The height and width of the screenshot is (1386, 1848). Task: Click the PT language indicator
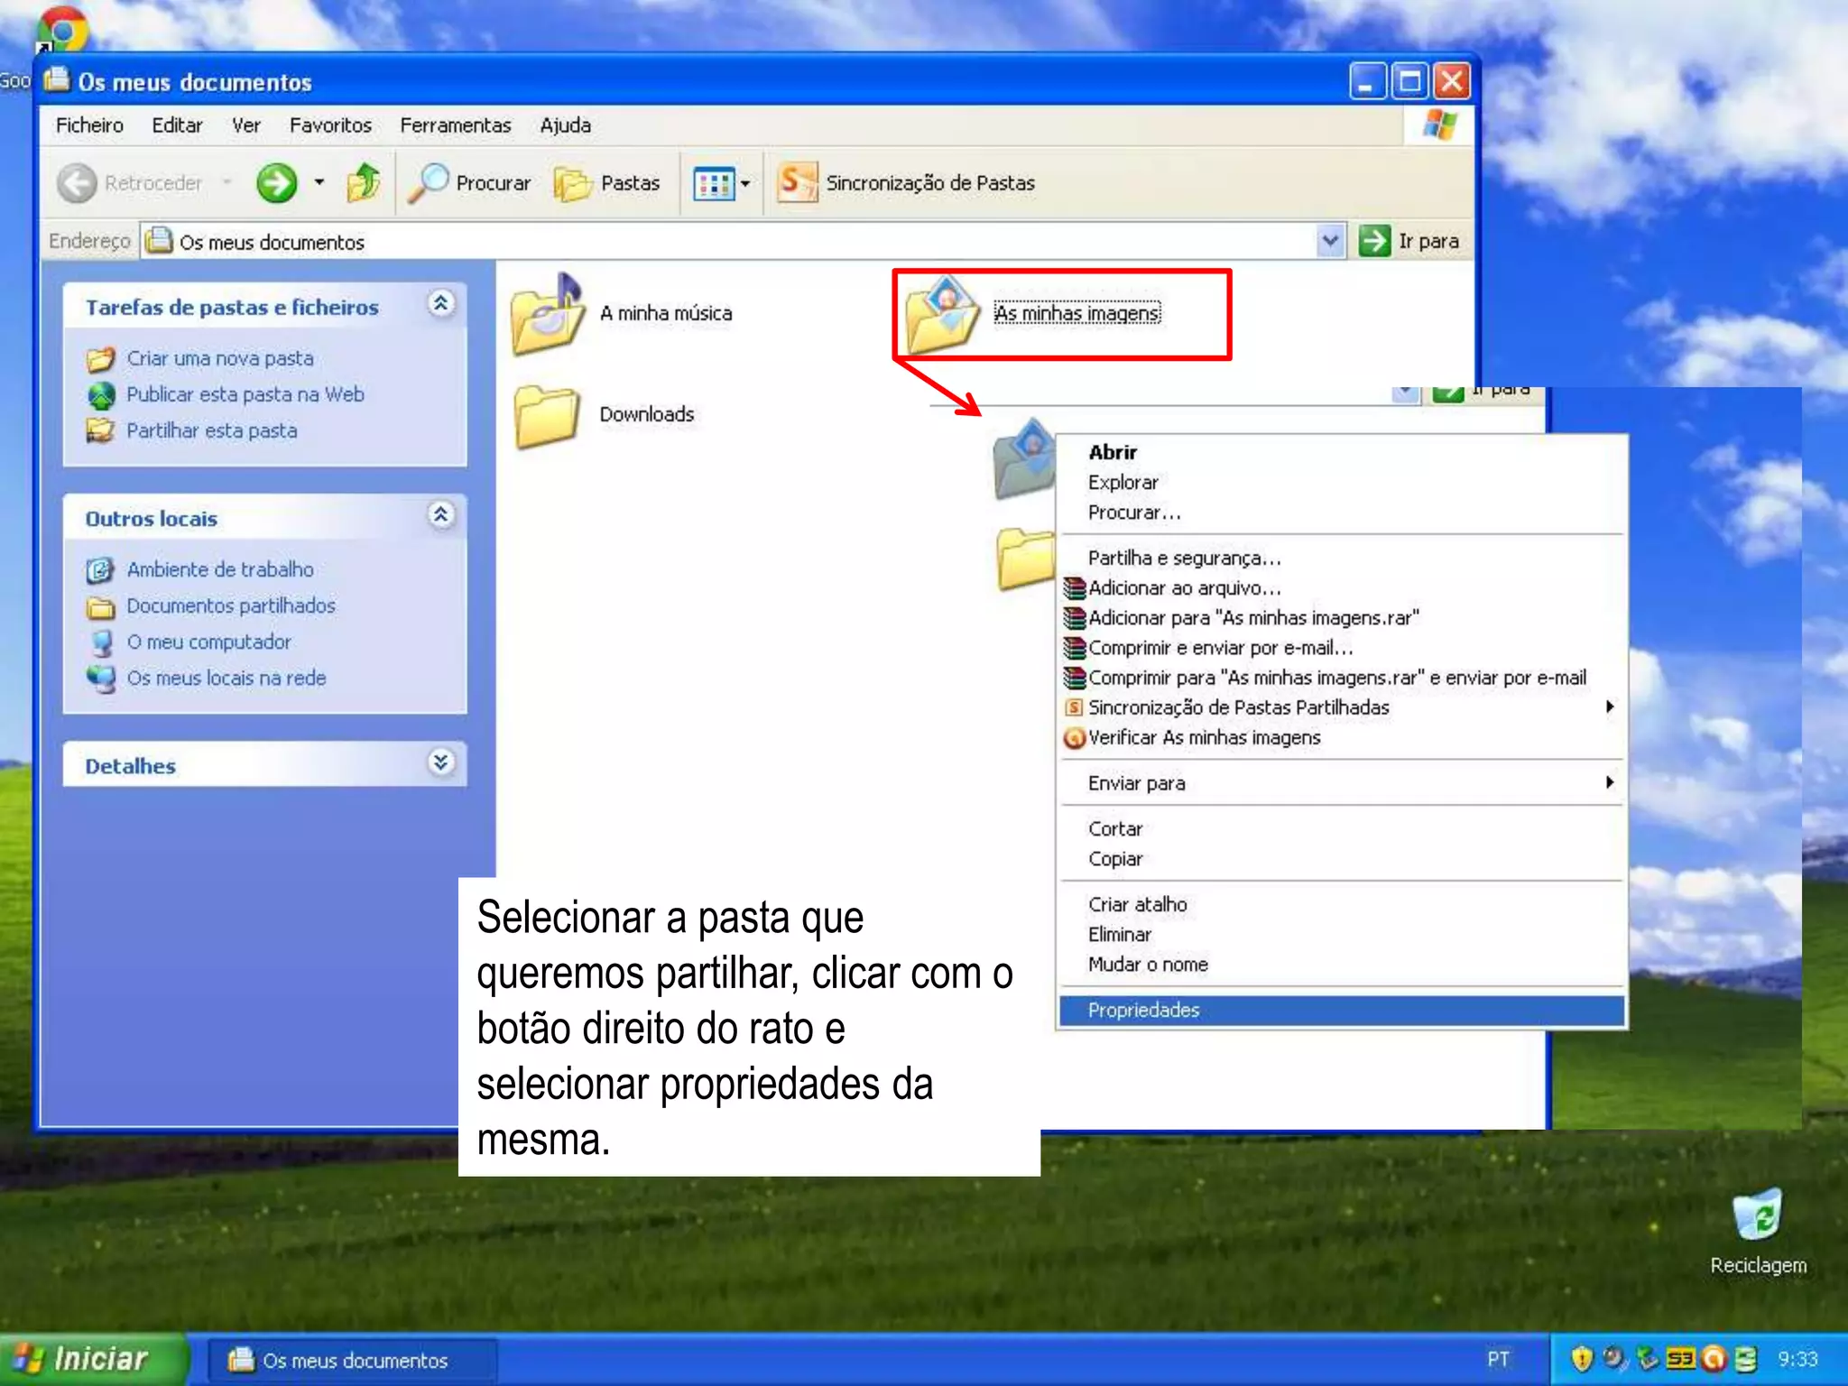[x=1498, y=1360]
